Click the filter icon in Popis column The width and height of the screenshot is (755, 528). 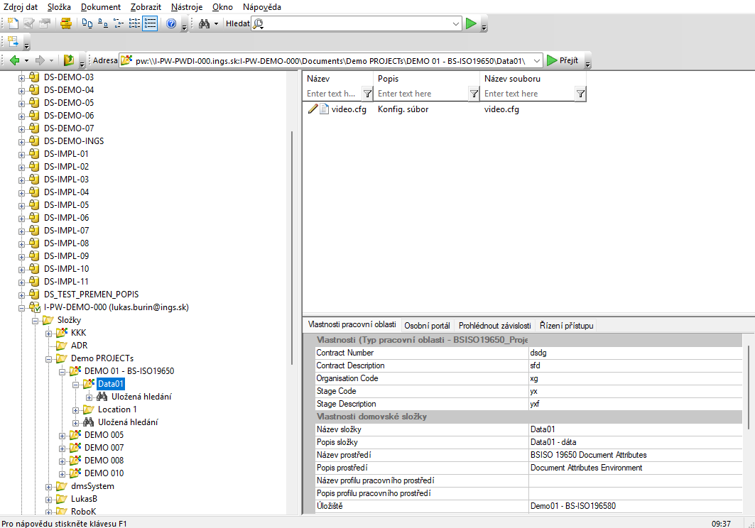tap(474, 94)
